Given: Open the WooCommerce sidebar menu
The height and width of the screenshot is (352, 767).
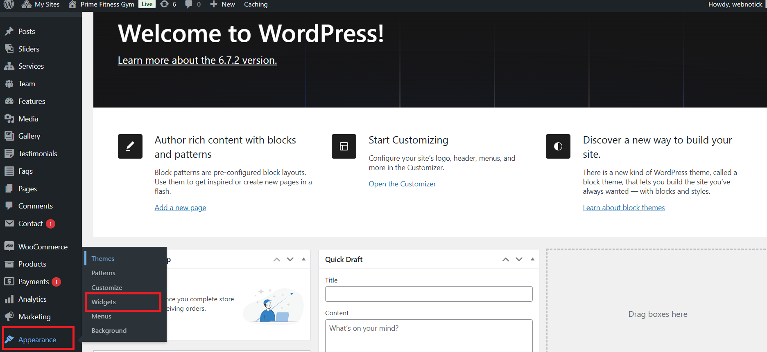Looking at the screenshot, I should tap(43, 247).
